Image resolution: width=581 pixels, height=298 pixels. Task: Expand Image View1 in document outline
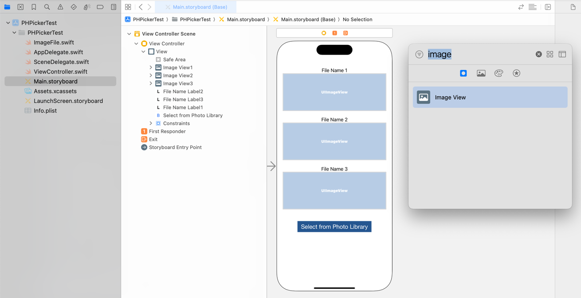click(x=151, y=67)
